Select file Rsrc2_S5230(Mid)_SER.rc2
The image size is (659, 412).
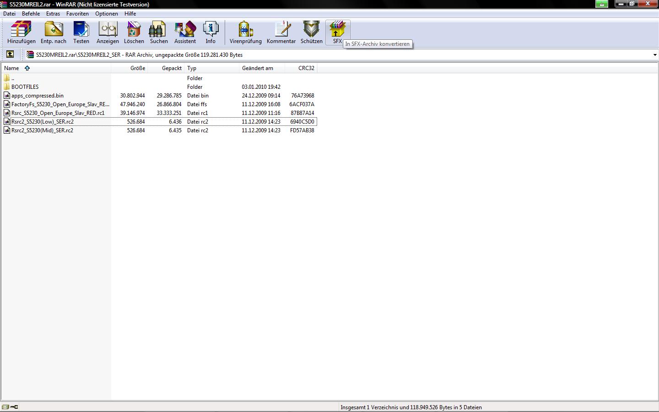click(x=42, y=130)
